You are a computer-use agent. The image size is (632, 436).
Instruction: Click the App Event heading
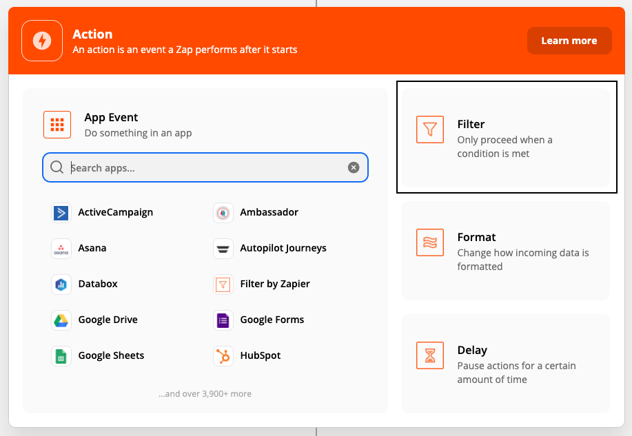pos(111,118)
